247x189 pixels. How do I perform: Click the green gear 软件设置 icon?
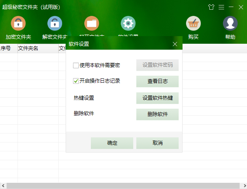[x=128, y=24]
